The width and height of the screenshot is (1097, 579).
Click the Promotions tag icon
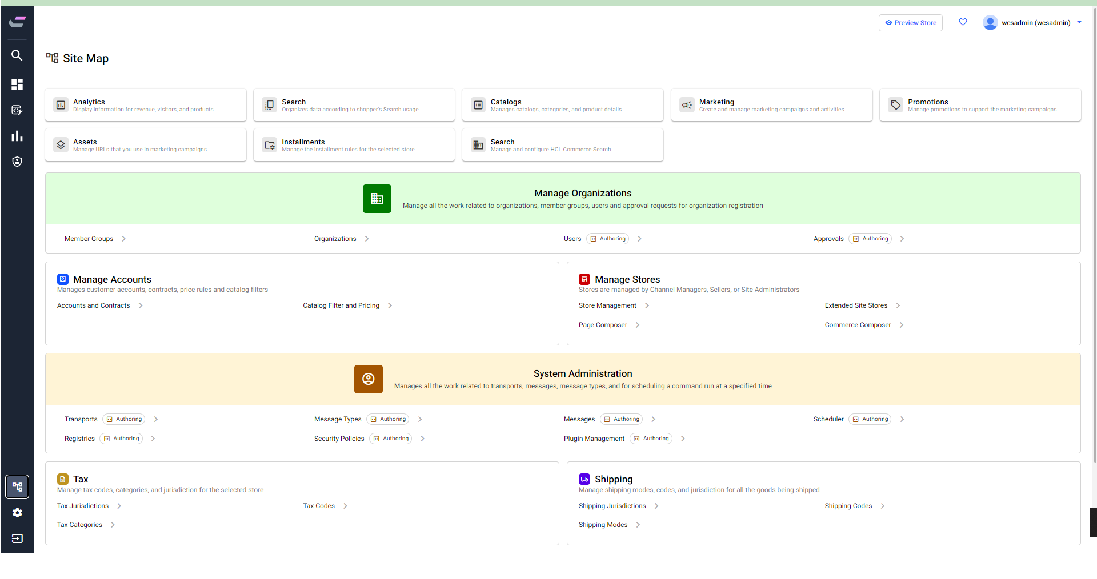(895, 105)
